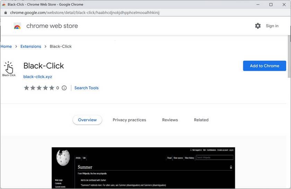The height and width of the screenshot is (189, 291).
Task: Click the five-star rating row
Action: 39,88
